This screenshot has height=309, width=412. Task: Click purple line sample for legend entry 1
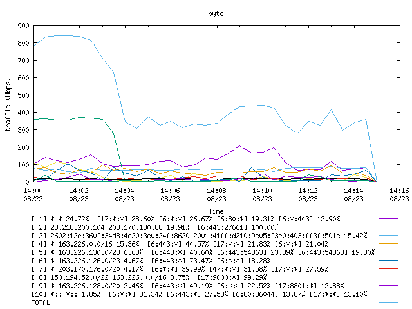tap(388, 219)
